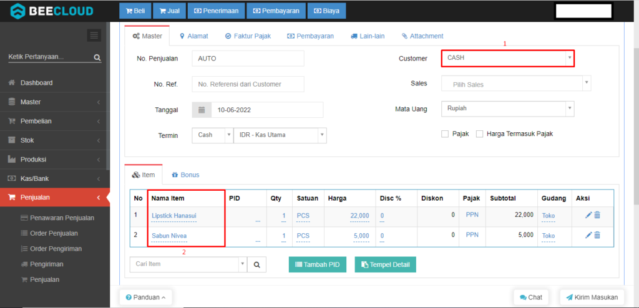Edit Lipstick Hanasui row pencil icon
Screen dimensions: 639x308
(588, 215)
